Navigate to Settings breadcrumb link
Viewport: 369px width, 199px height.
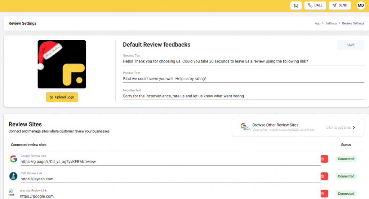pos(331,23)
